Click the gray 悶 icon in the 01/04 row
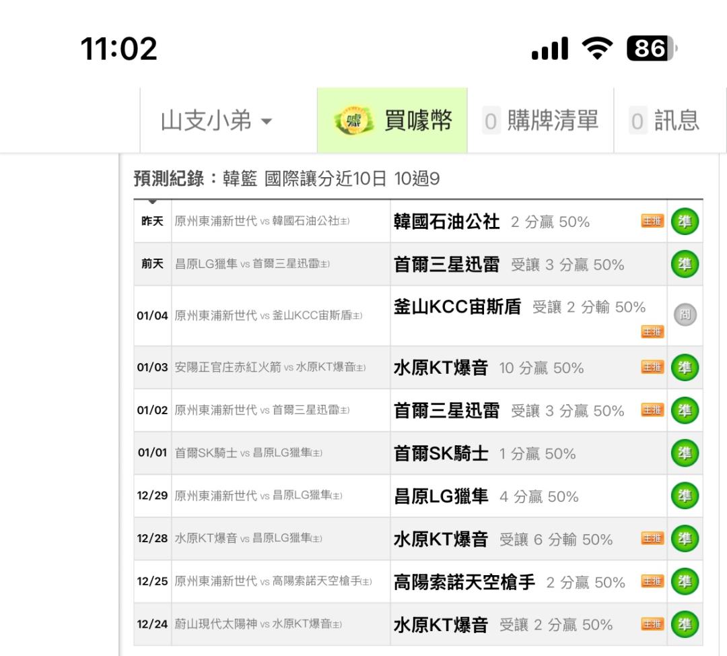727x656 pixels. (685, 315)
